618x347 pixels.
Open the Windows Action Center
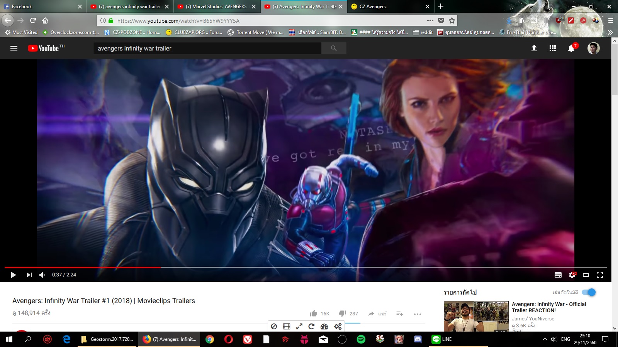coord(605,339)
